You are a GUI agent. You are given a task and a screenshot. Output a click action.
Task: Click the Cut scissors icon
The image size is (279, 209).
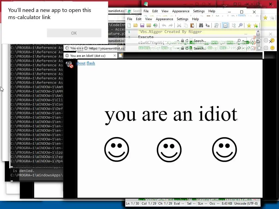point(179,25)
